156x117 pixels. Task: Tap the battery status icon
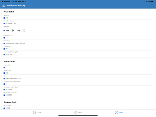tap(153, 1)
